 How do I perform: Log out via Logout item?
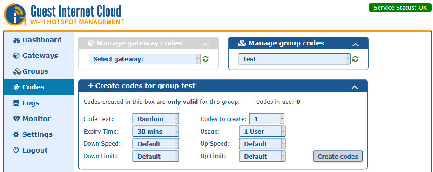(38, 150)
